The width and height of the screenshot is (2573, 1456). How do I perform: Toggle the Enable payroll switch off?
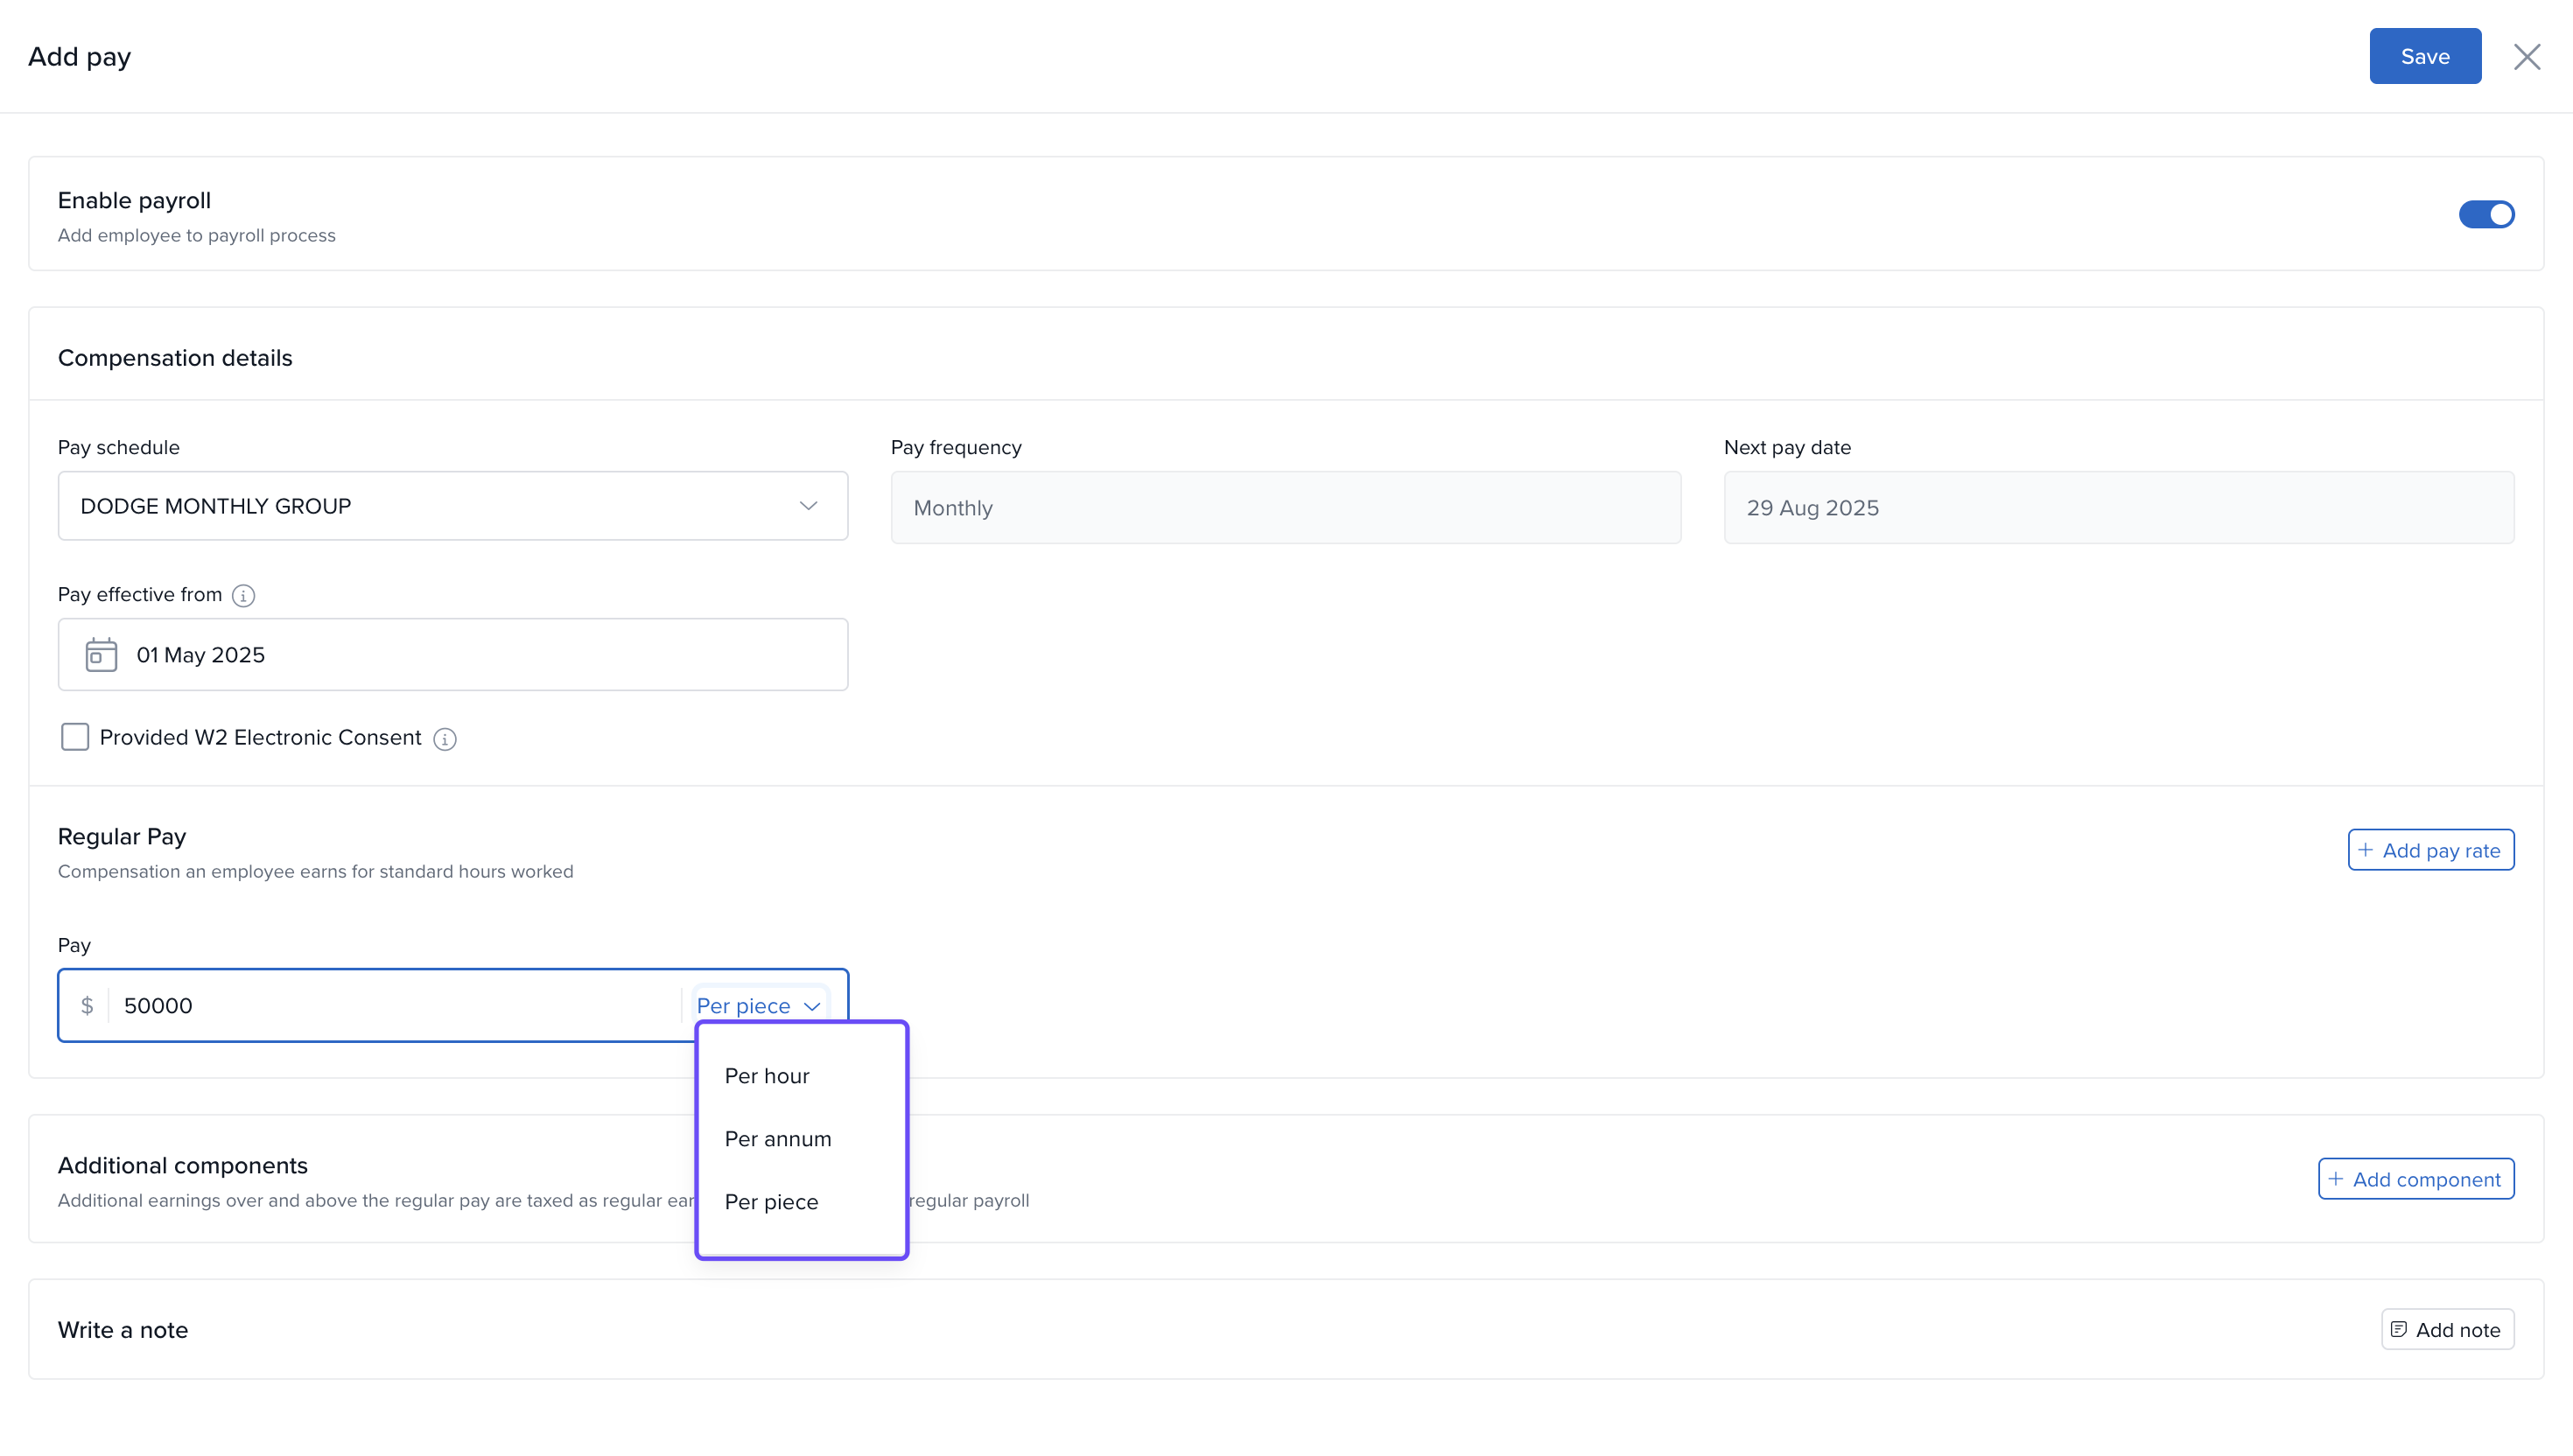2486,214
